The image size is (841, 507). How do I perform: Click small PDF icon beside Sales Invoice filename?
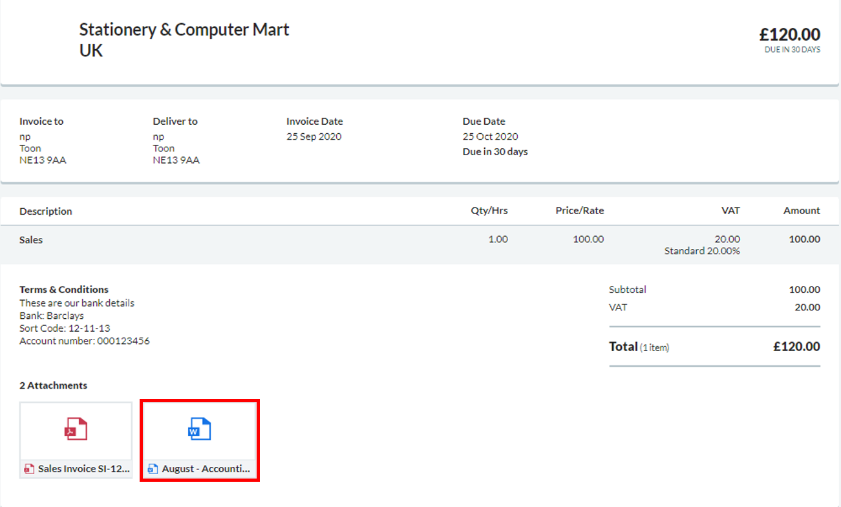29,469
